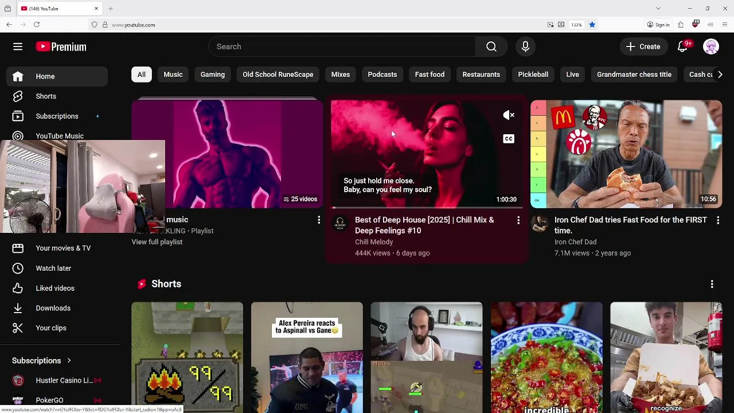Open the YouTube guide hamburger menu
The width and height of the screenshot is (734, 413).
point(18,46)
